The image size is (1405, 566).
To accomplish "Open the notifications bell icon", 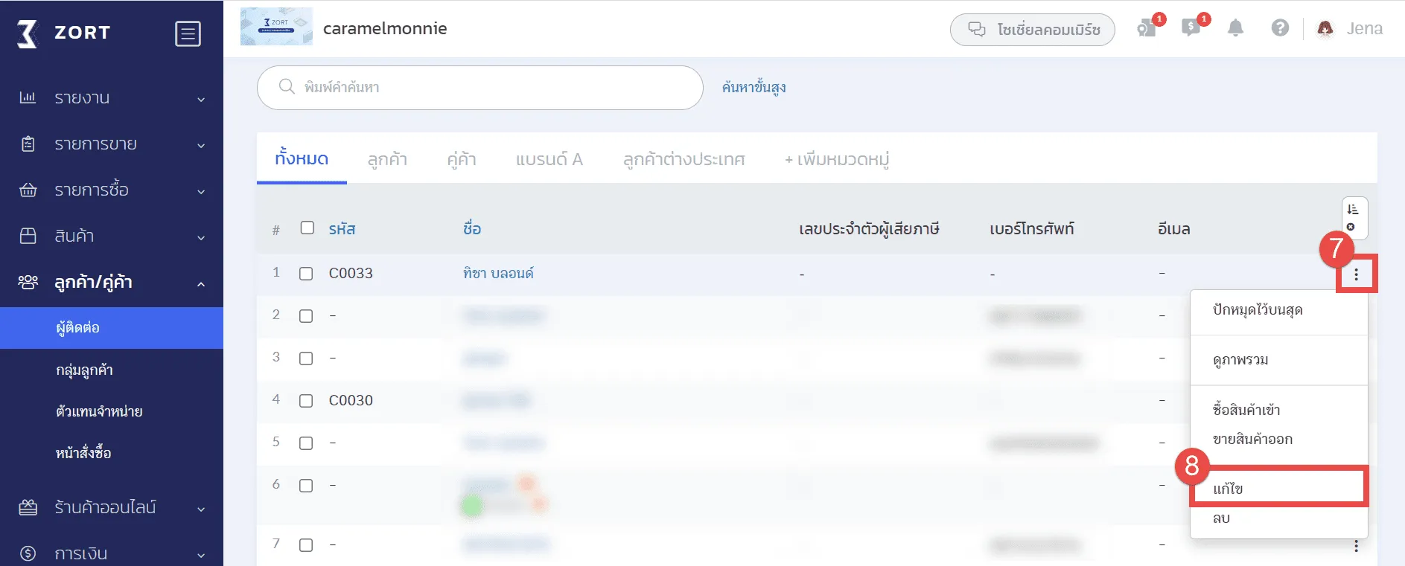I will click(1235, 28).
